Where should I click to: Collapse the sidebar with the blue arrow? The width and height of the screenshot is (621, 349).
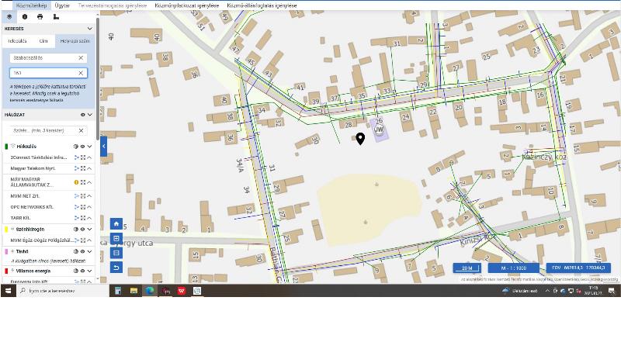click(103, 145)
